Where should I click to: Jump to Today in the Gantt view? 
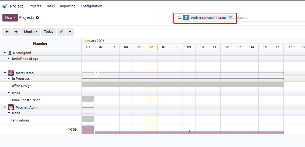point(49,32)
